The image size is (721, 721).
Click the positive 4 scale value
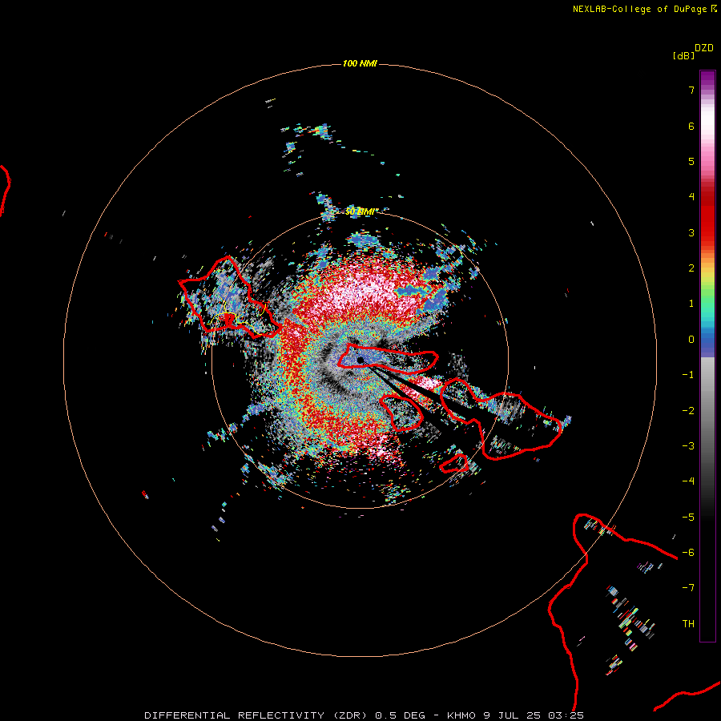click(x=691, y=197)
